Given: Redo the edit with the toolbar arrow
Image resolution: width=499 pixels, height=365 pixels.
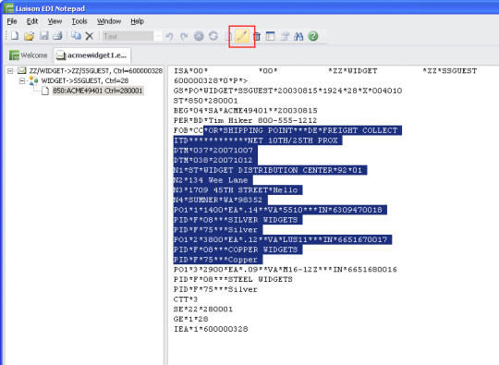Looking at the screenshot, I should (x=184, y=36).
